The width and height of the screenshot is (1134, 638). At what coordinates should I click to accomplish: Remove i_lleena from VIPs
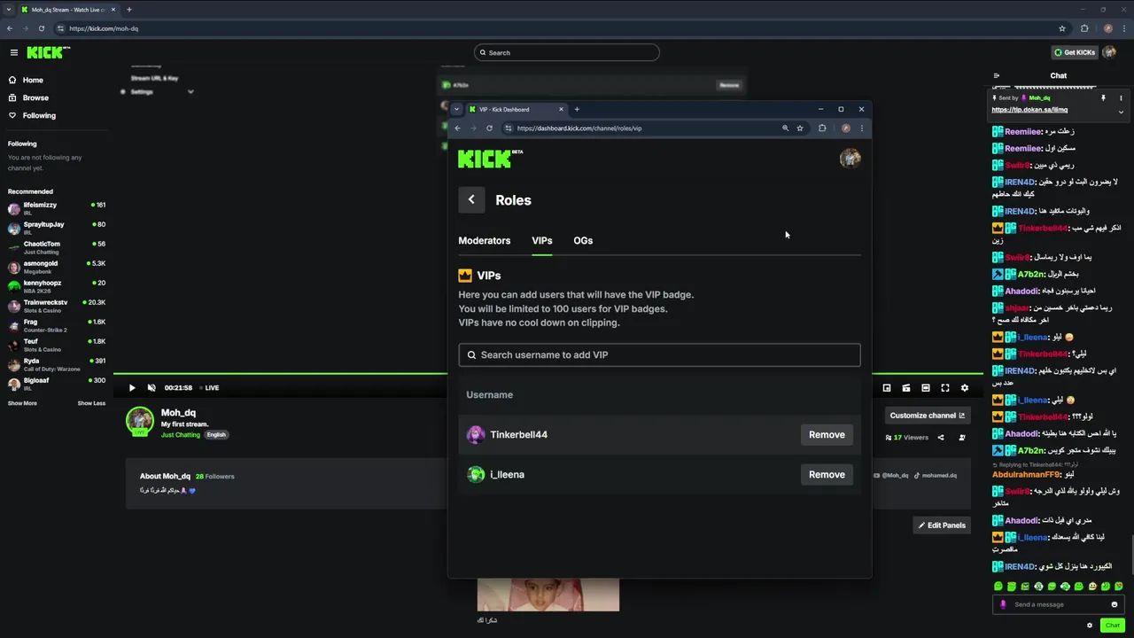[827, 474]
